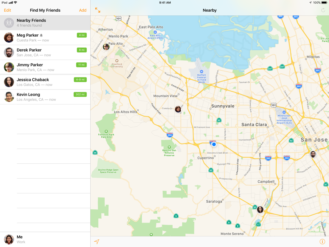
Task: Tap the Nearby Friends group icon
Action: 9,23
